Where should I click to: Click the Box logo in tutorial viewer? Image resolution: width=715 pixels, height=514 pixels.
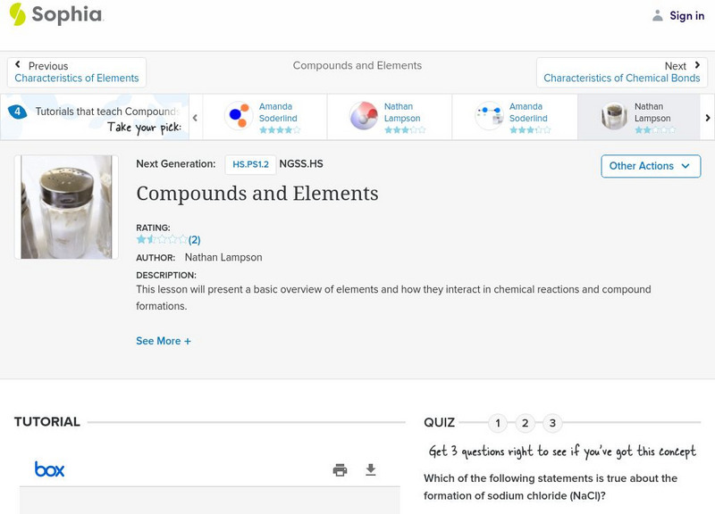(49, 469)
